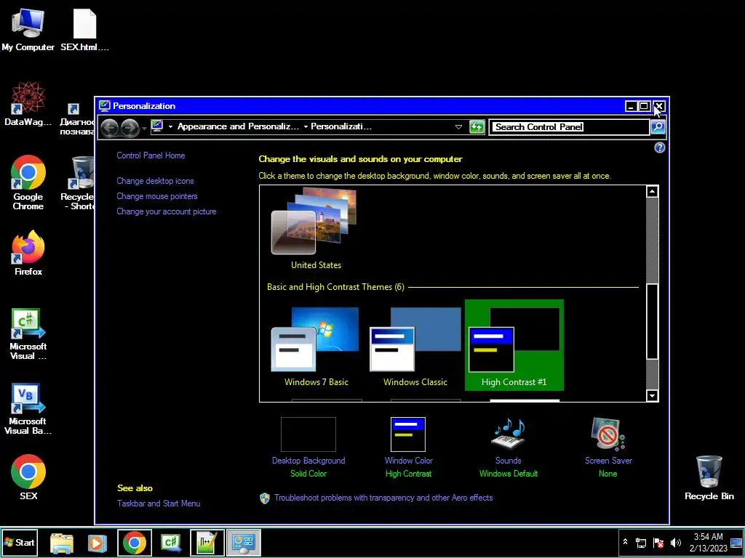This screenshot has height=558, width=745.
Task: Click the Appearance and Personalization breadcrumb
Action: point(238,126)
